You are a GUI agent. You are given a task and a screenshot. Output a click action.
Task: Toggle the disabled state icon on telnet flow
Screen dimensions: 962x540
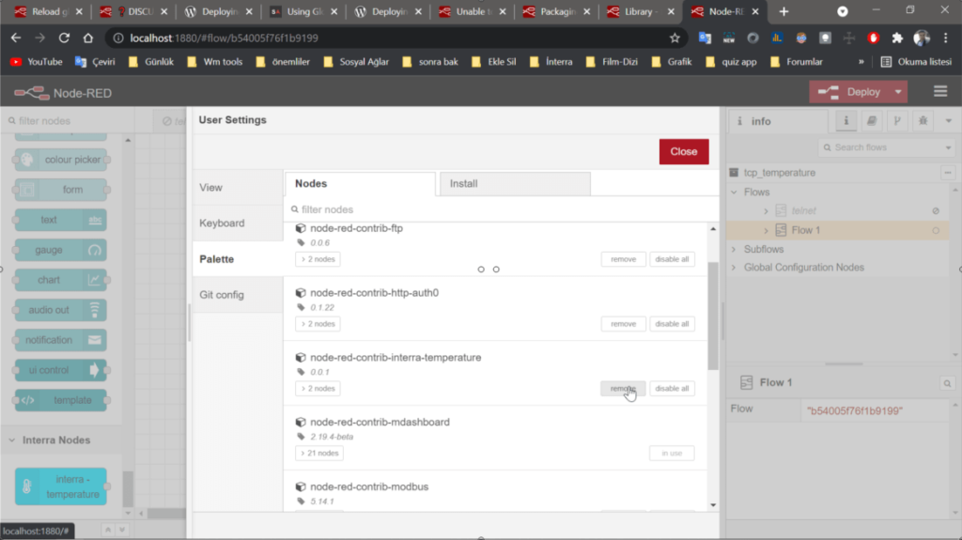(936, 211)
